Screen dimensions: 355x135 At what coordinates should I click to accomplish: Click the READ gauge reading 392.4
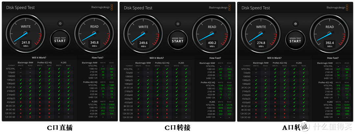coord(329,34)
